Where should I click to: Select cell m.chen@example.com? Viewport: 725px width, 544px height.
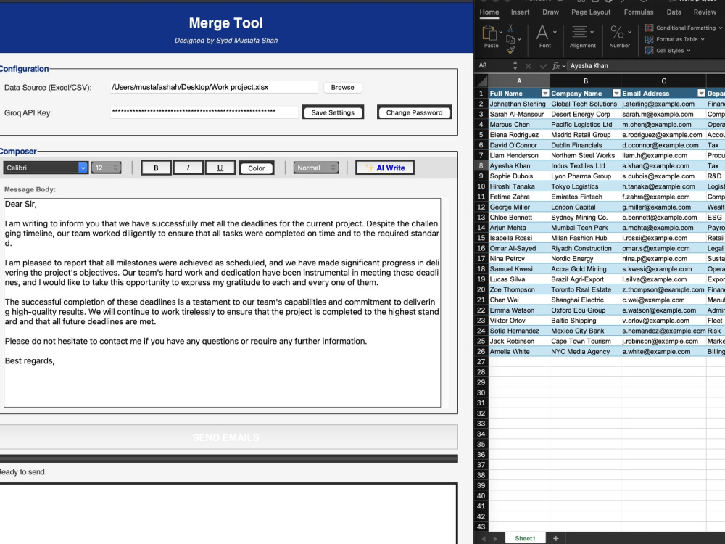[x=663, y=125]
